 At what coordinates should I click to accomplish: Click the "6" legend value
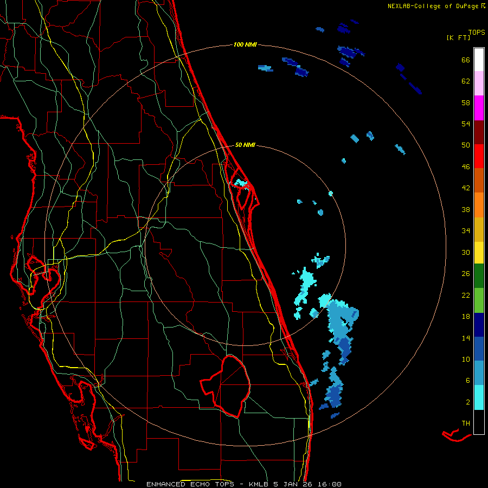point(468,381)
